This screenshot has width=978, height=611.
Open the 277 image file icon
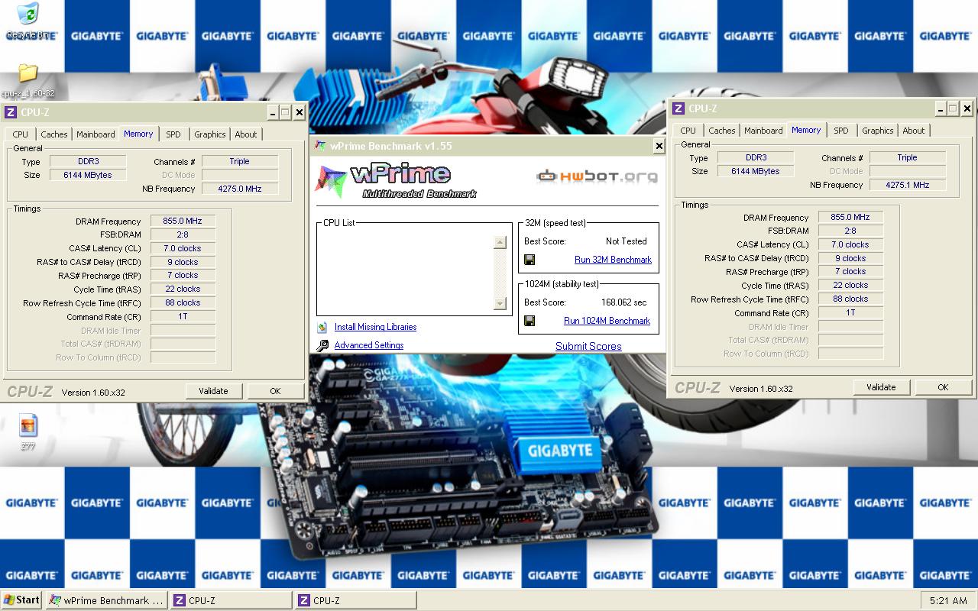28,432
